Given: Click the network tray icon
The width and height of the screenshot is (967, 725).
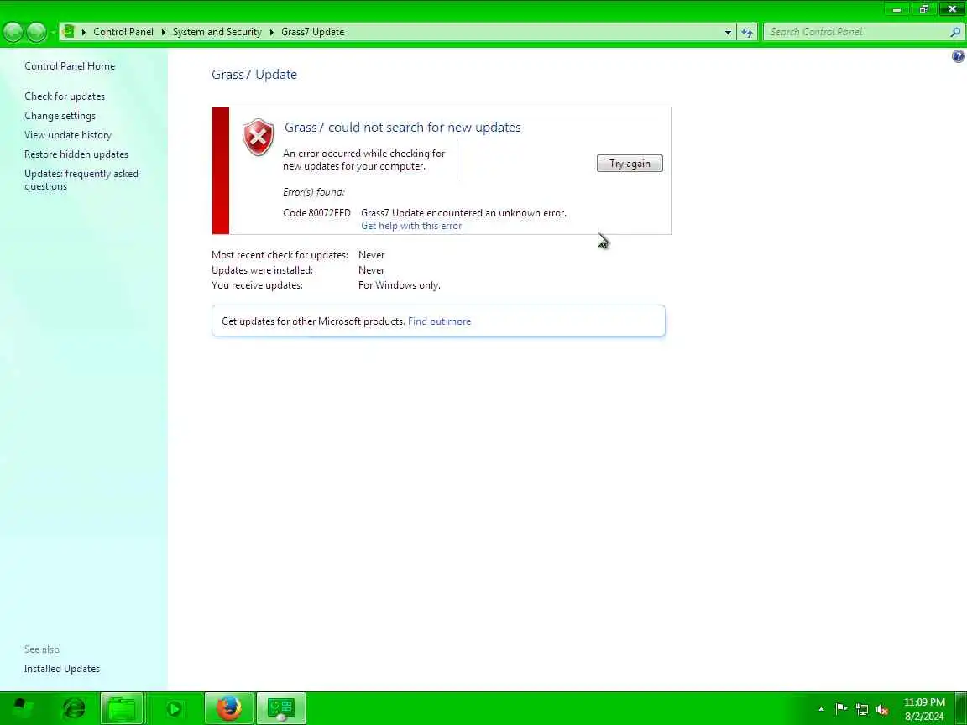Looking at the screenshot, I should pyautogui.click(x=861, y=710).
